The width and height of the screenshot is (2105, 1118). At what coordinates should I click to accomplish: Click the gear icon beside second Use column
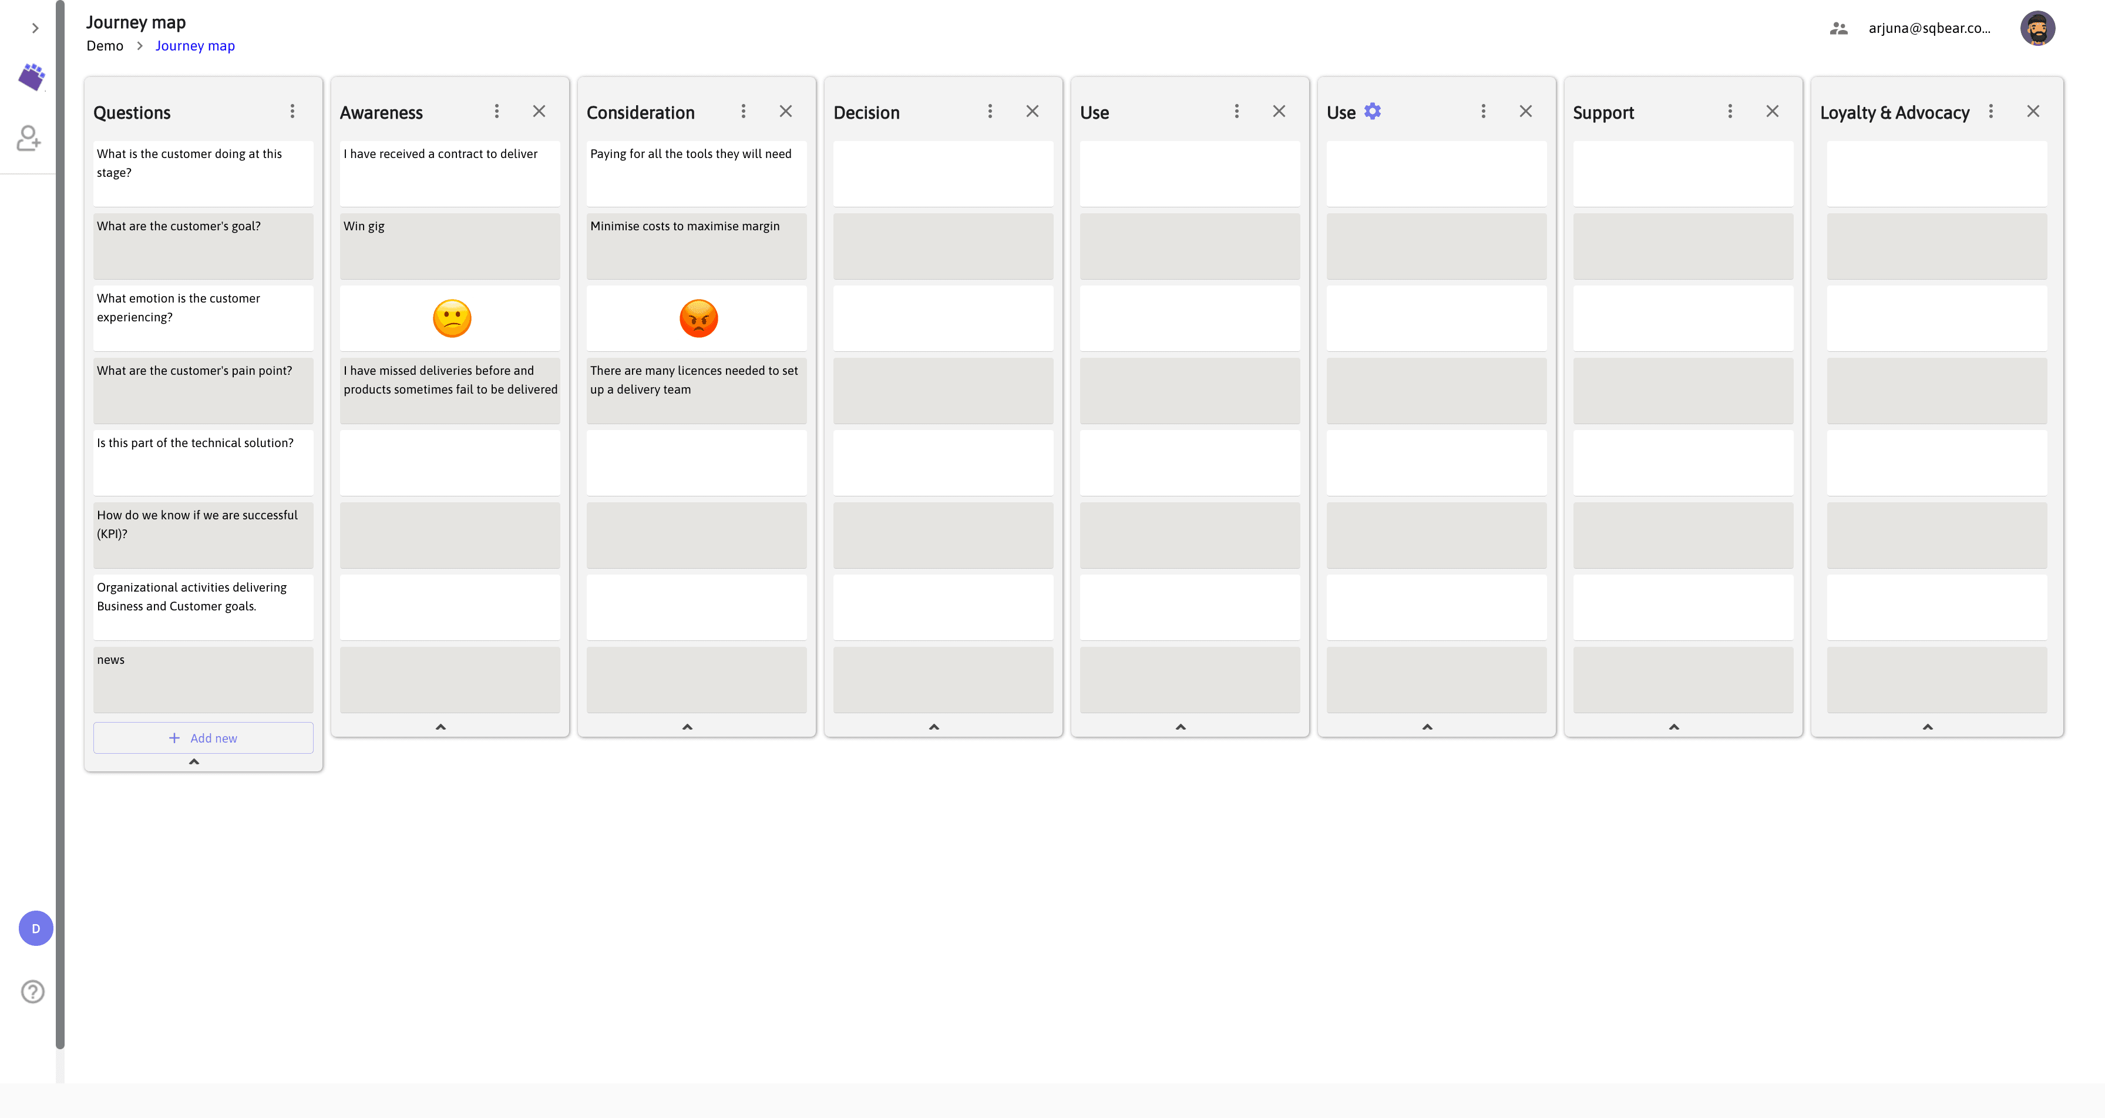(x=1373, y=111)
